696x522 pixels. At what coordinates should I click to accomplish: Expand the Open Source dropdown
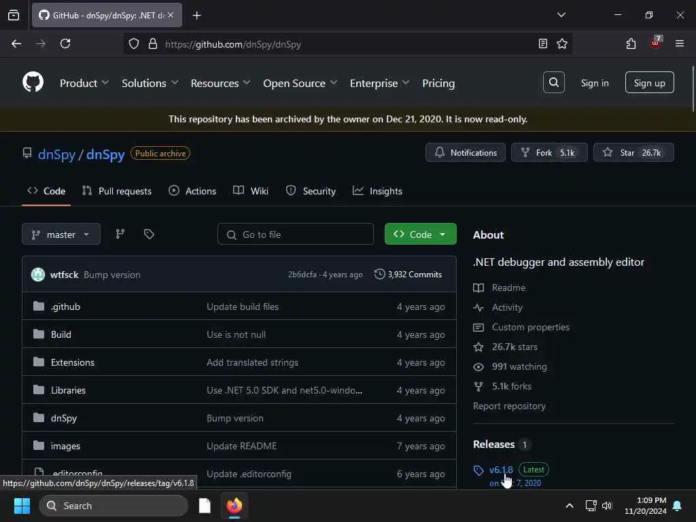(300, 83)
